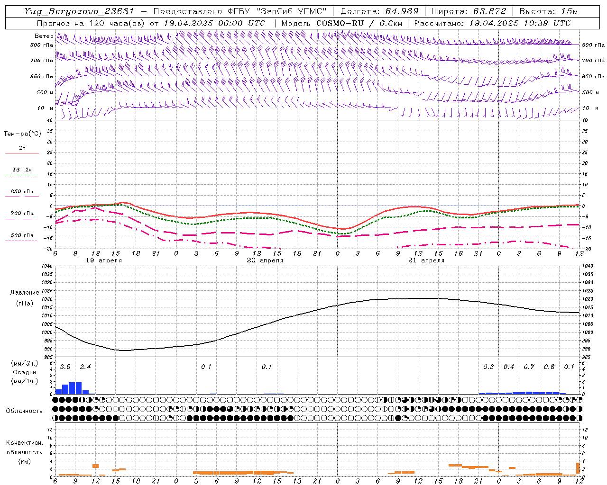The width and height of the screenshot is (607, 485).
Task: Select the 500 м wind level label on left
Action: pyautogui.click(x=45, y=92)
